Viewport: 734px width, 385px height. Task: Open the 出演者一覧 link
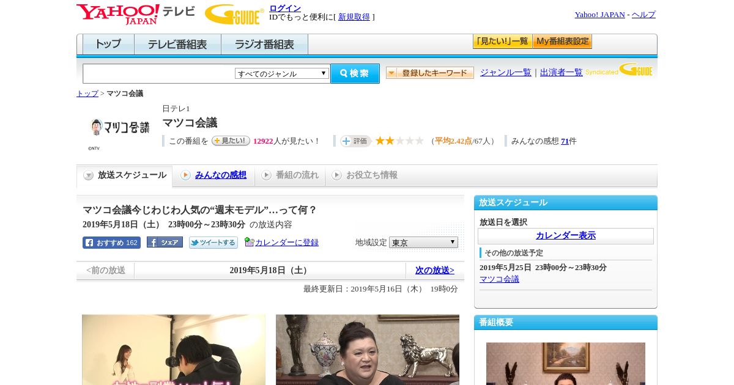(562, 72)
